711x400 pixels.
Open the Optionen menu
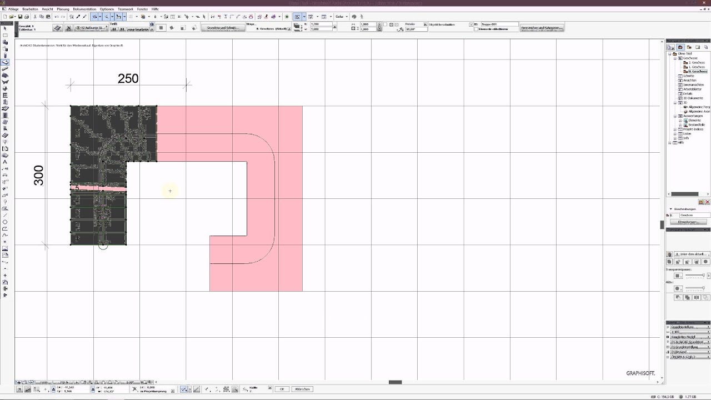107,9
